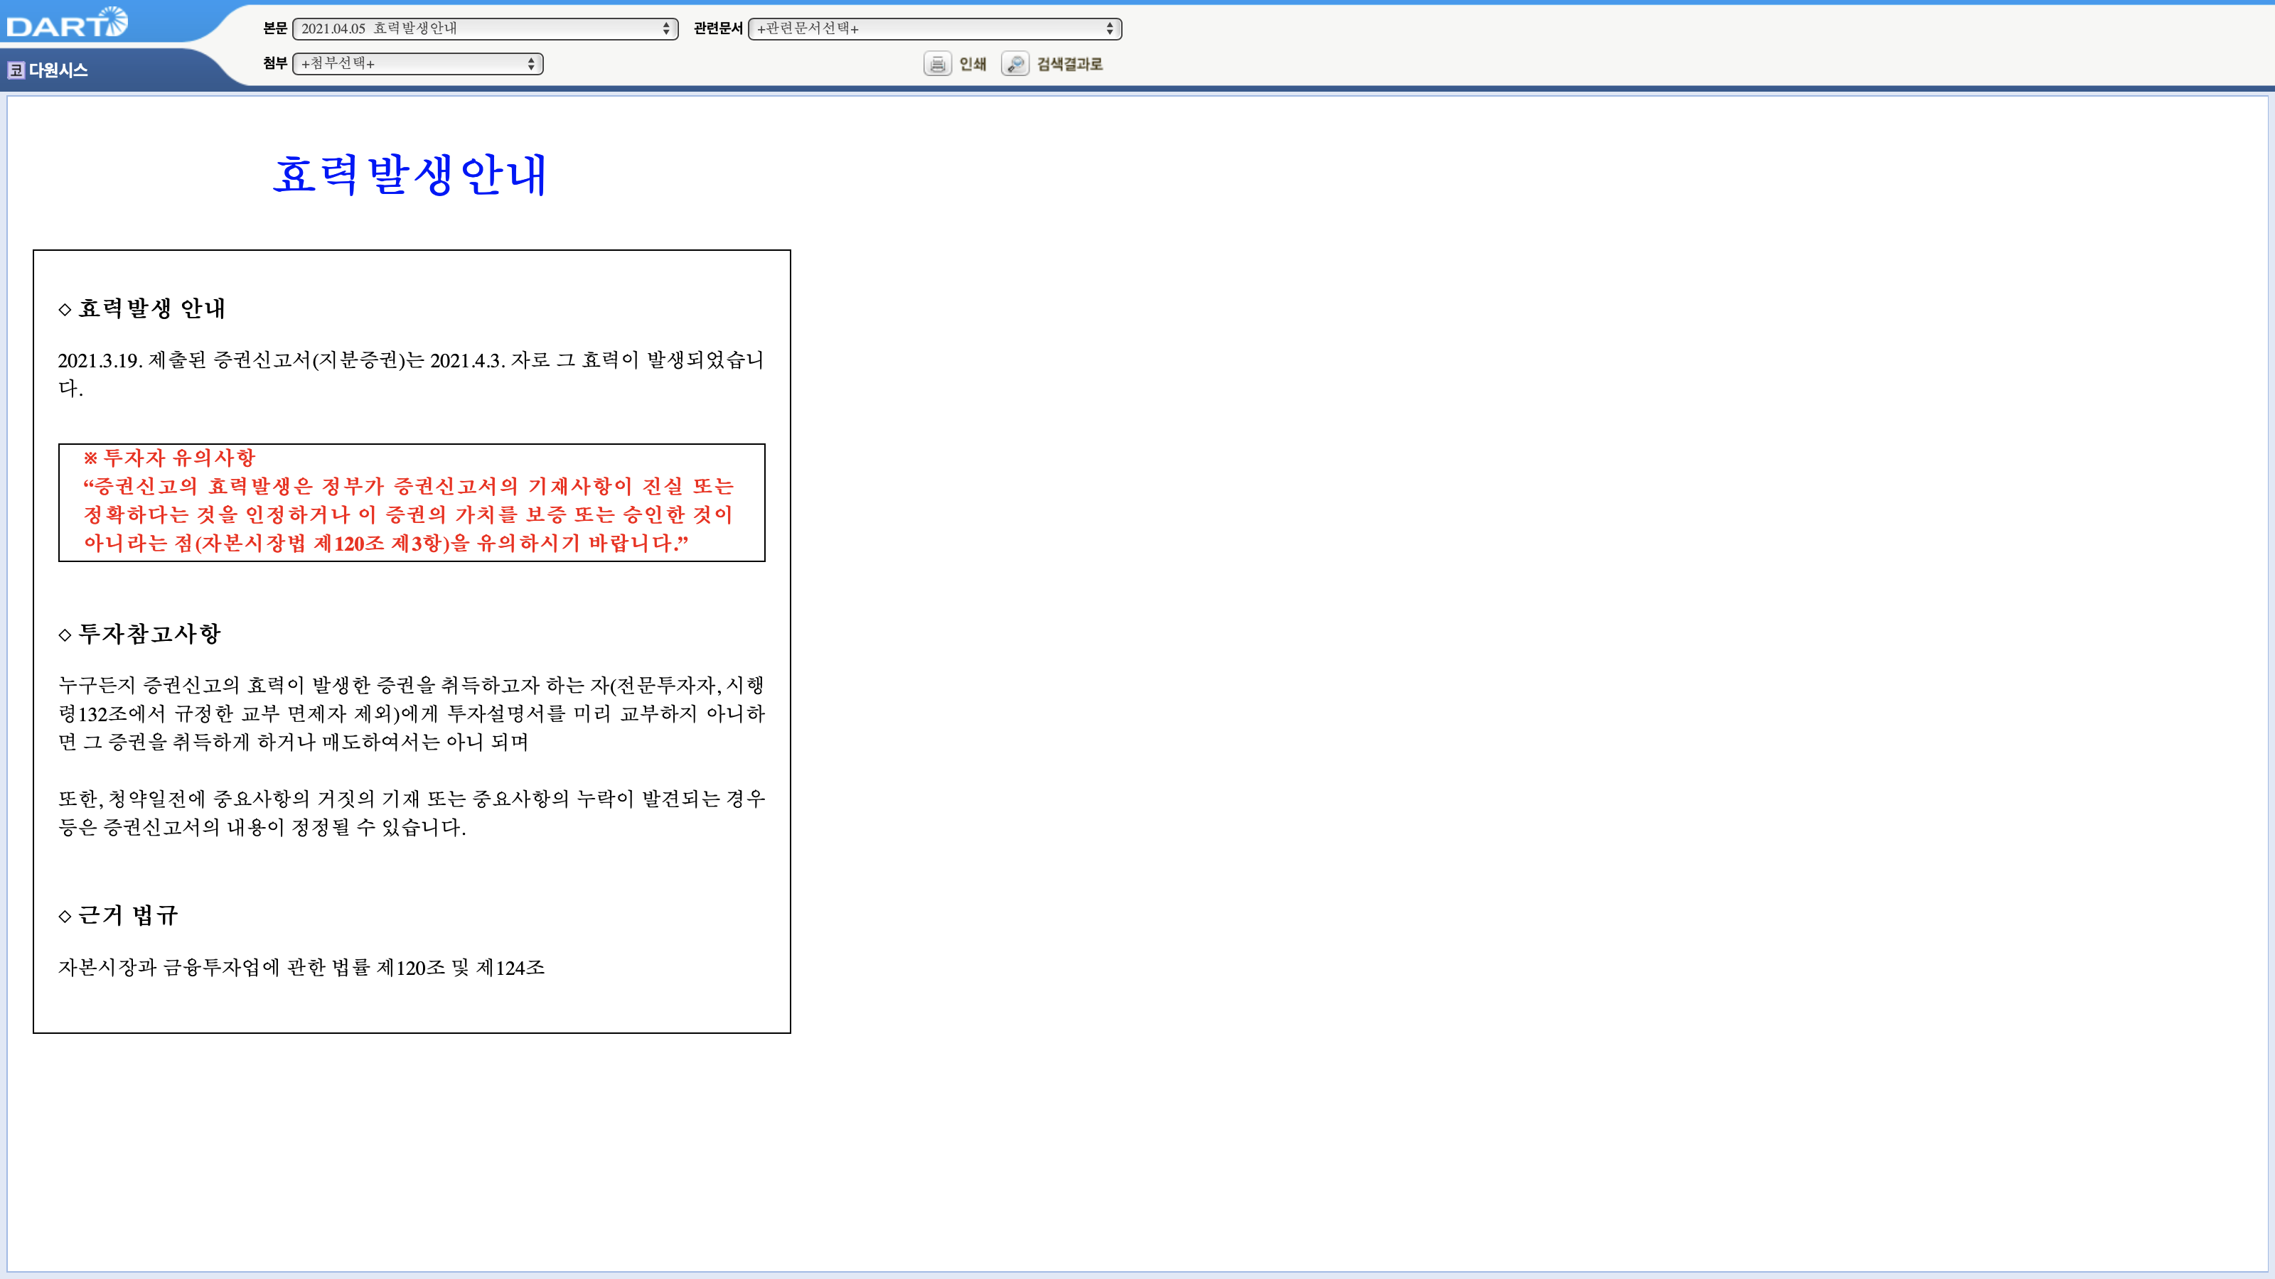Click the printer icon
This screenshot has height=1279, width=2275.
pyautogui.click(x=937, y=63)
